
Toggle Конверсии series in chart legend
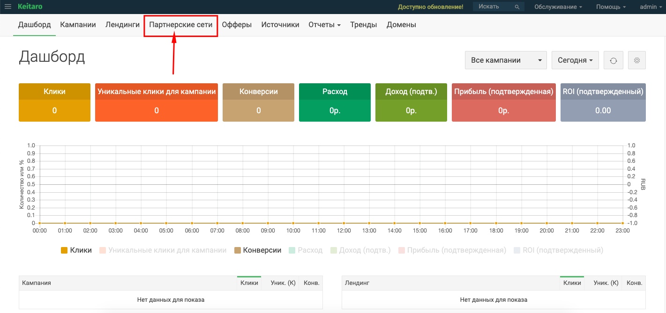pos(258,250)
